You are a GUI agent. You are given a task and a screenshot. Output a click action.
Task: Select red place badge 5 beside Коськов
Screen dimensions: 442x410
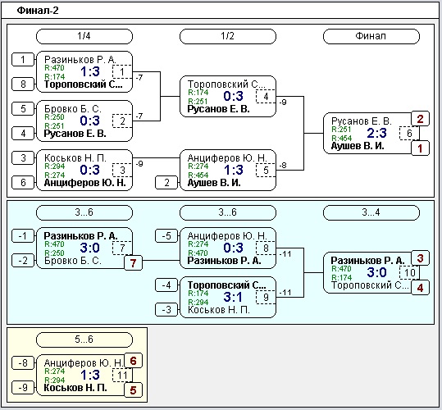click(x=133, y=390)
